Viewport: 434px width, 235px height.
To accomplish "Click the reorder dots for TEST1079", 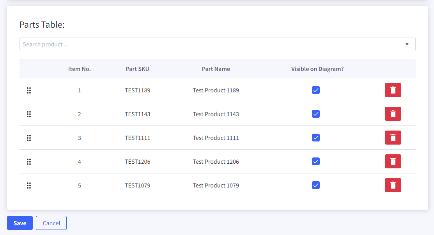I will click(x=29, y=185).
